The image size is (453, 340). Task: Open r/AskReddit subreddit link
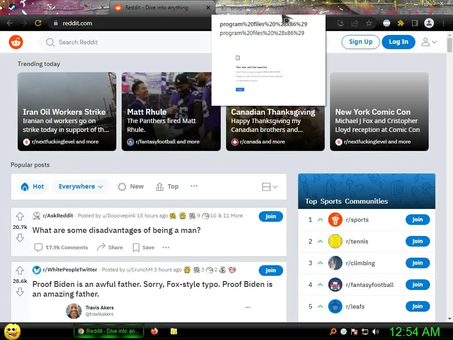(58, 216)
